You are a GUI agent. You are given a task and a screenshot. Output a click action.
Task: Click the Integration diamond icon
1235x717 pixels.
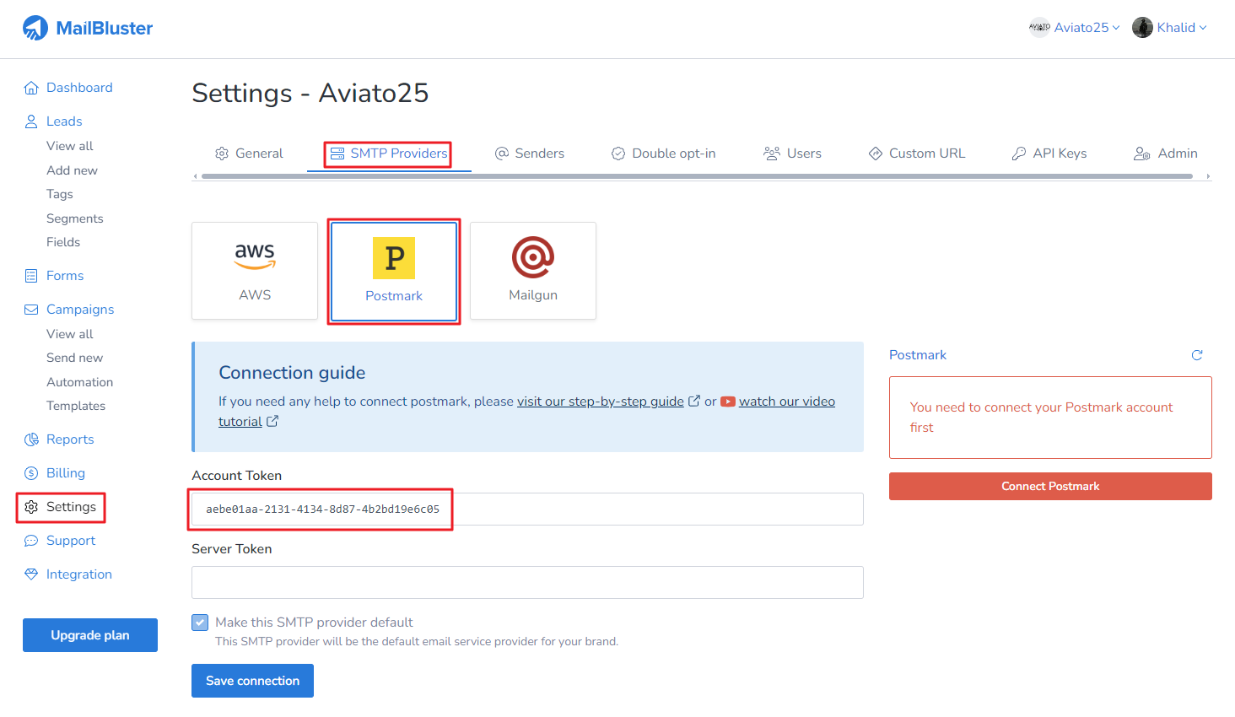31,574
